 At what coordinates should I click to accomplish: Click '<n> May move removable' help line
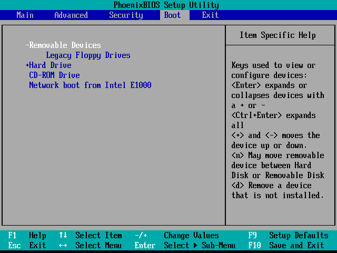(x=277, y=155)
